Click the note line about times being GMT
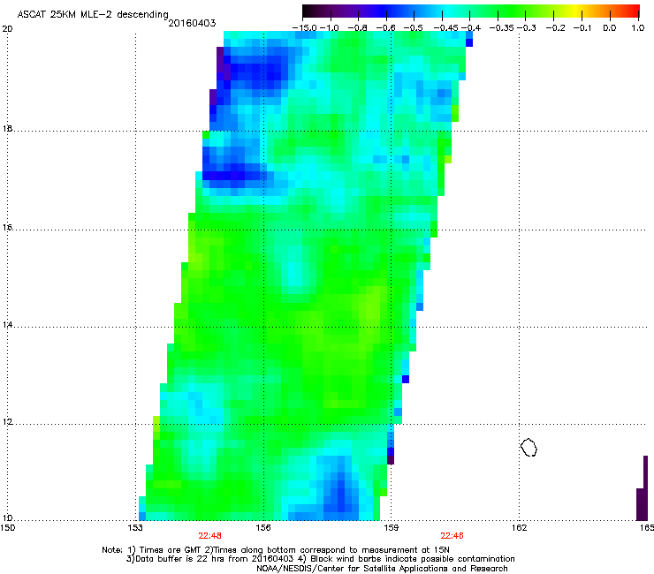 click(276, 550)
